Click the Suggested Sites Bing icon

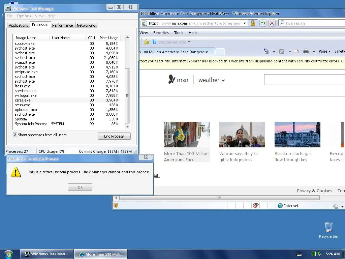(x=154, y=42)
